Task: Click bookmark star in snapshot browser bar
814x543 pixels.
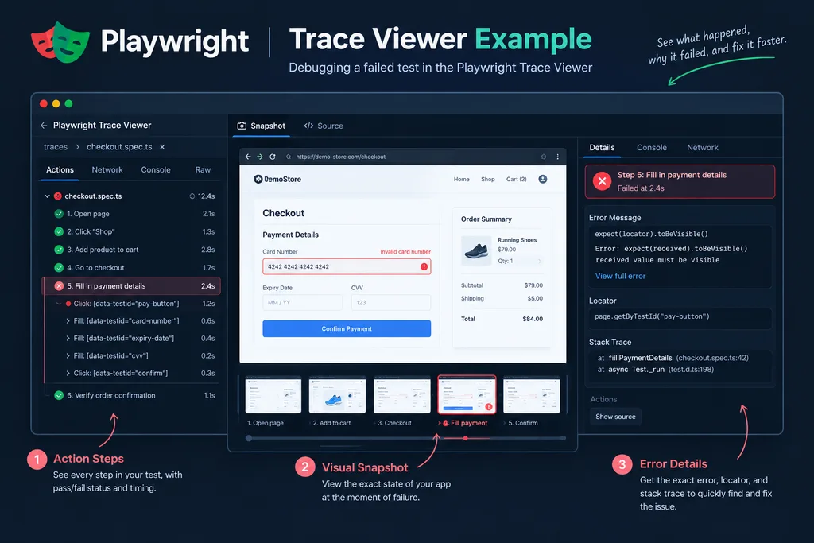Action: [544, 157]
